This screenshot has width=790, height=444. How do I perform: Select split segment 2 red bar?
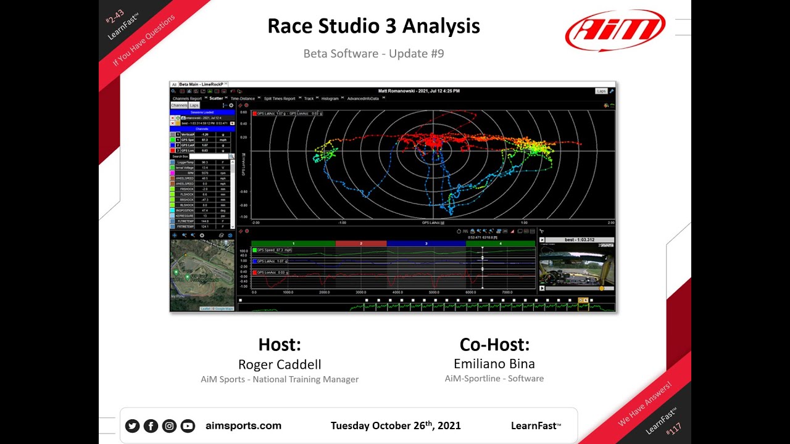pos(361,244)
